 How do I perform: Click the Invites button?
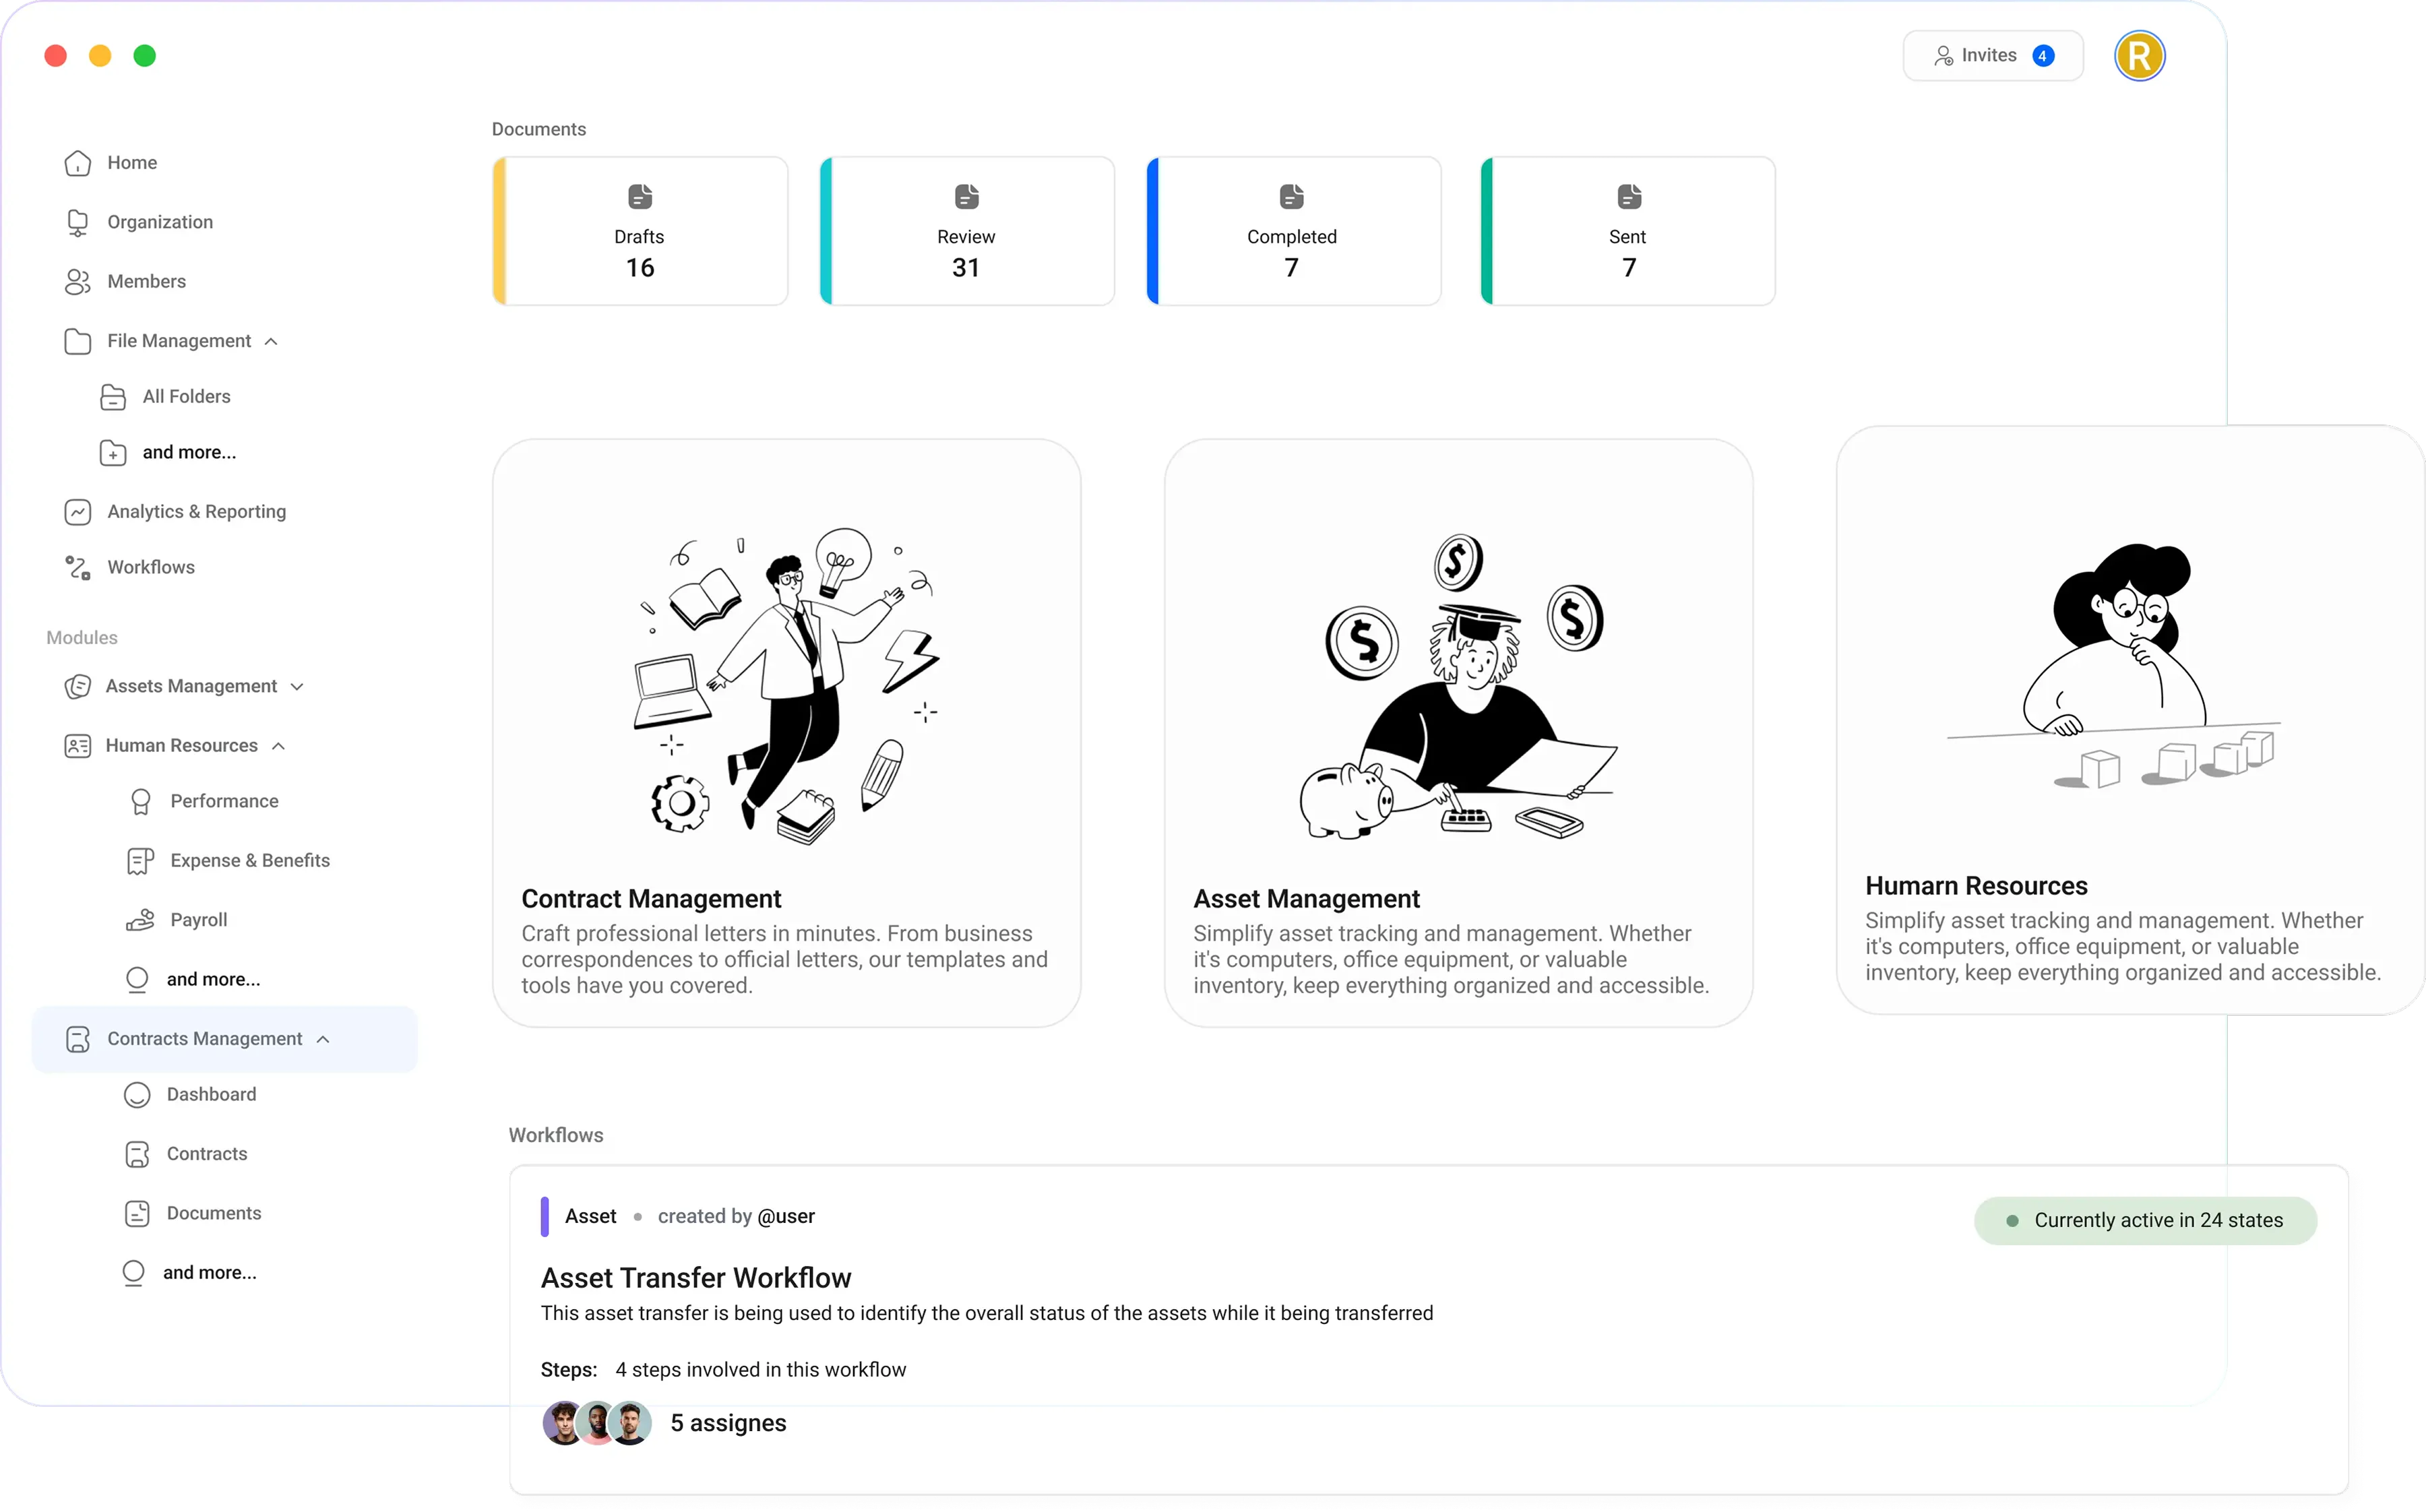point(1993,56)
